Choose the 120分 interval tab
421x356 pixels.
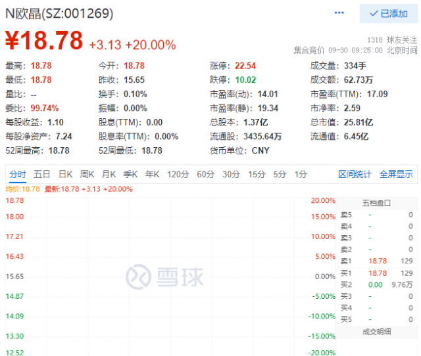pos(178,174)
